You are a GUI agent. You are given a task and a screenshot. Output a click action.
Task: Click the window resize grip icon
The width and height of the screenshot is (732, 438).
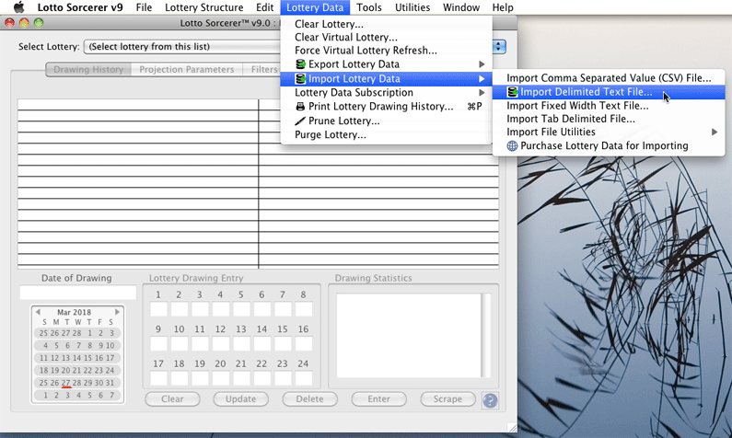pos(512,427)
